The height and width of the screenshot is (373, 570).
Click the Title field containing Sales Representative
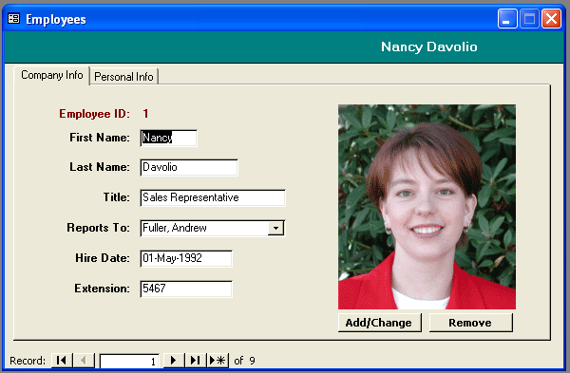point(213,198)
